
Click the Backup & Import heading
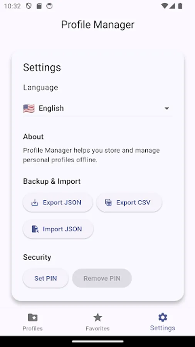click(x=52, y=181)
